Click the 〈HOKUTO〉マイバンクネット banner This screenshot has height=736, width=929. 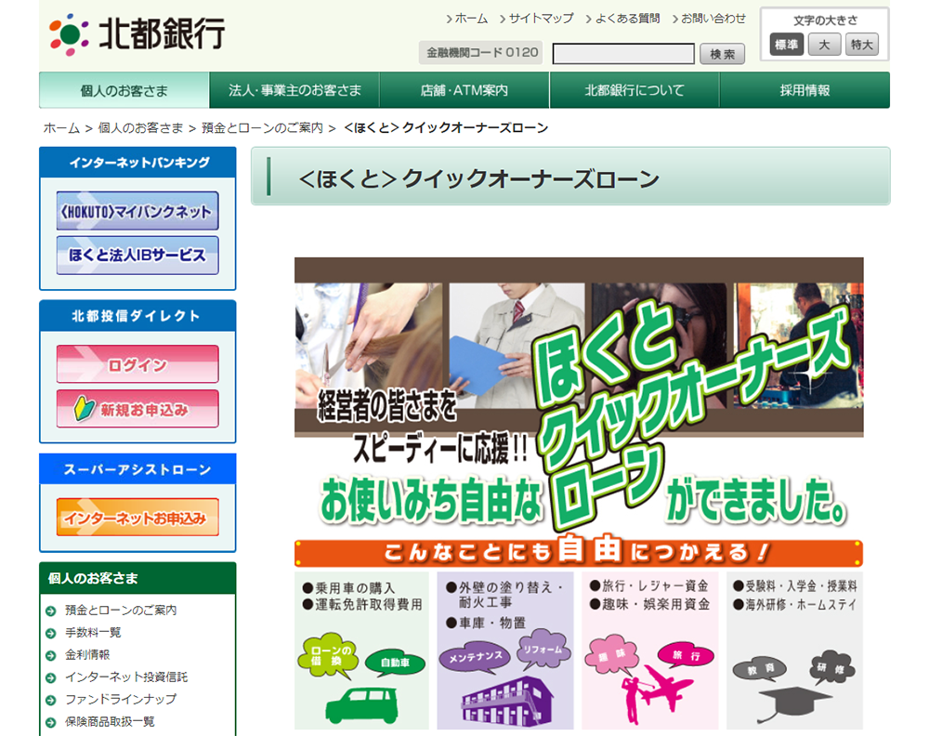point(137,212)
